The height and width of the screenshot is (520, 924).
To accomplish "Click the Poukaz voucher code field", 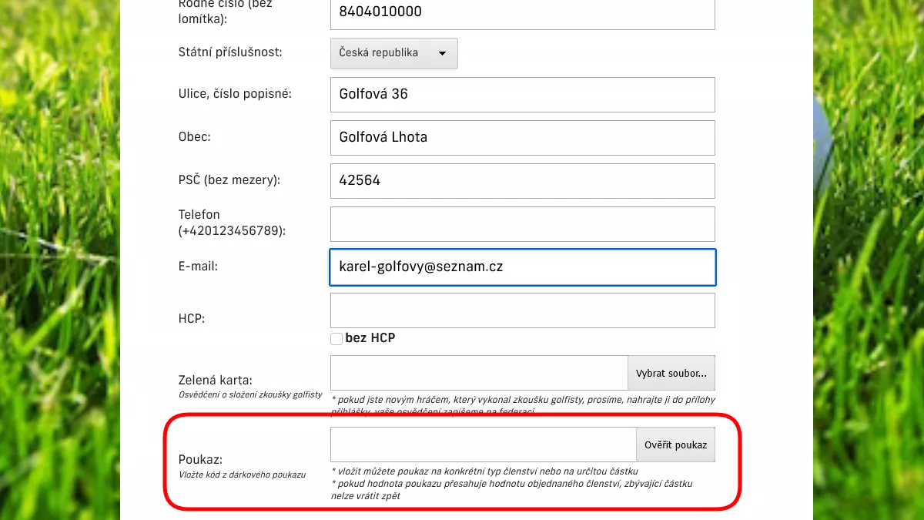I will pyautogui.click(x=483, y=445).
